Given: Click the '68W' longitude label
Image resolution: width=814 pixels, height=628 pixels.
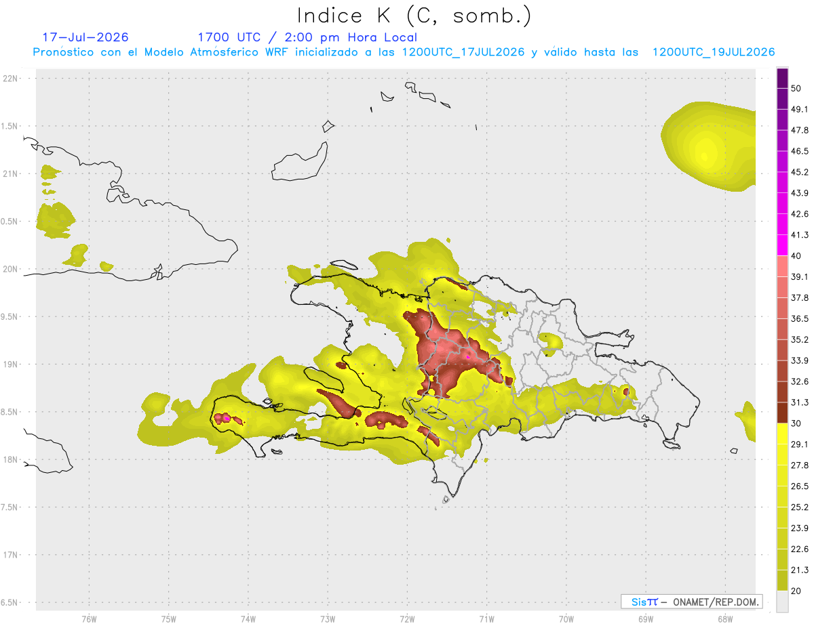Looking at the screenshot, I should point(725,619).
